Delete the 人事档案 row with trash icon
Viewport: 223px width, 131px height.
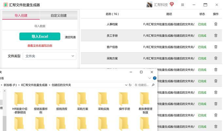[216, 24]
